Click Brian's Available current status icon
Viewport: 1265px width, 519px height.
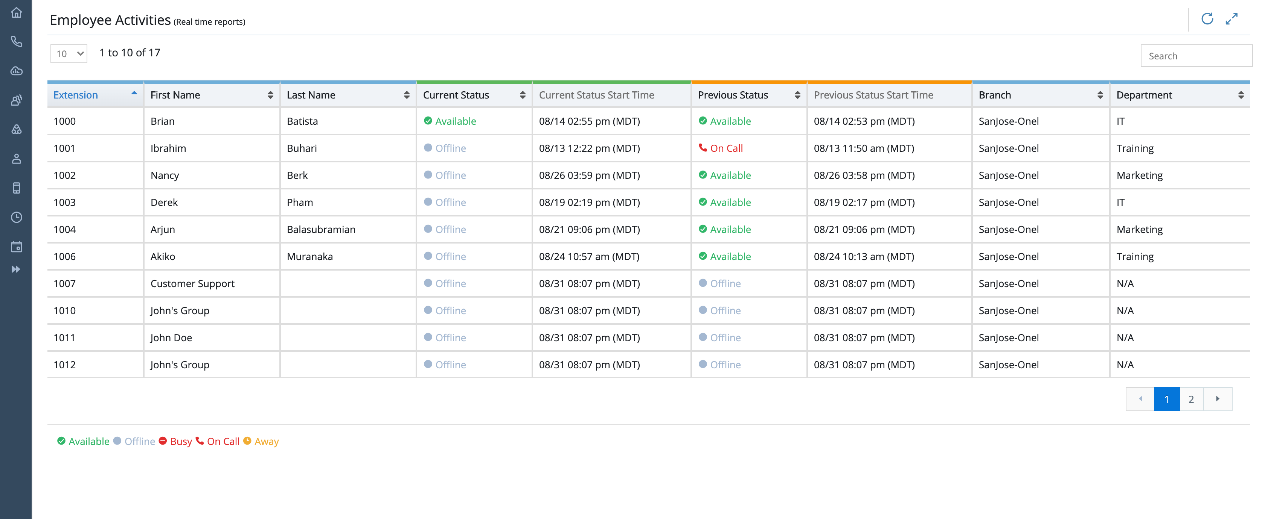pos(428,121)
